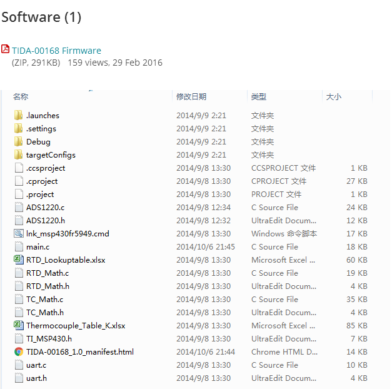Sort files by the 名称 column header

coord(21,96)
